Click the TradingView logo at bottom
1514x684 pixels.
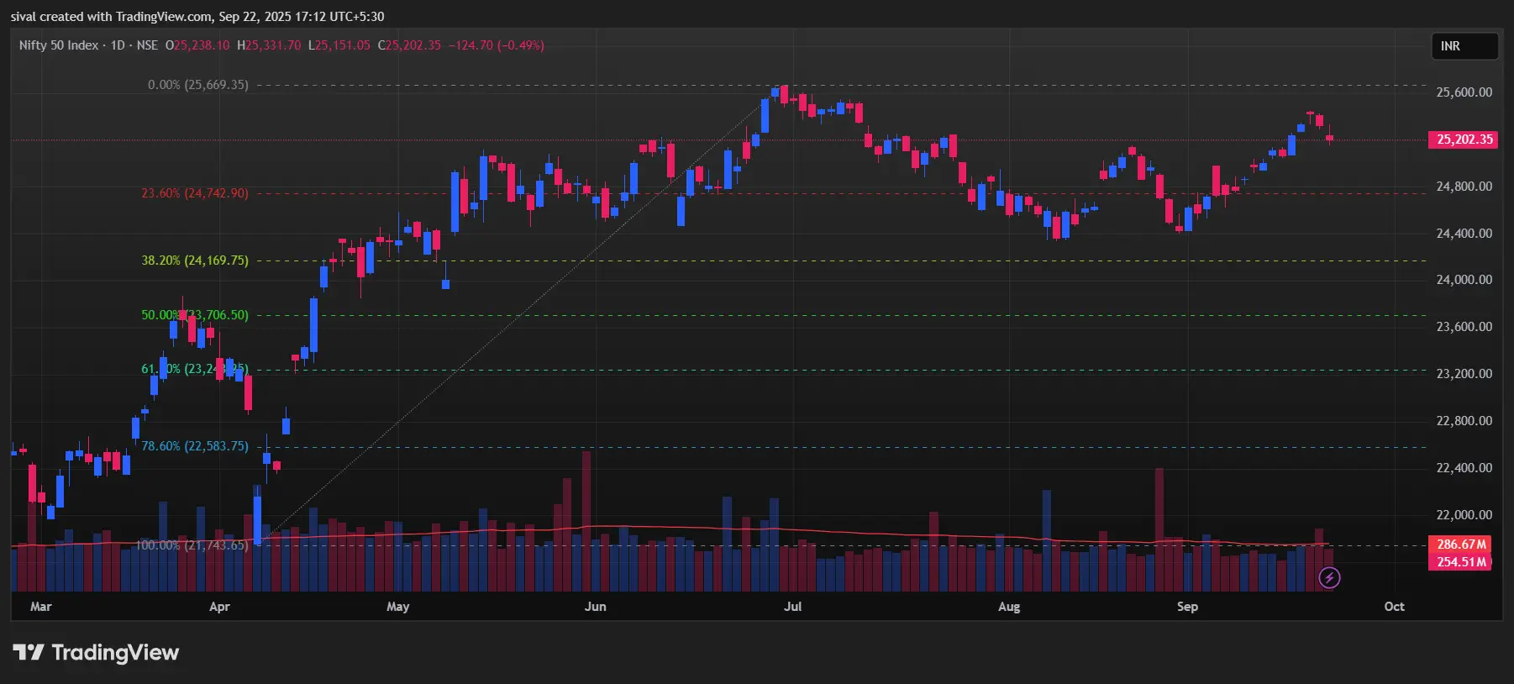tap(96, 653)
